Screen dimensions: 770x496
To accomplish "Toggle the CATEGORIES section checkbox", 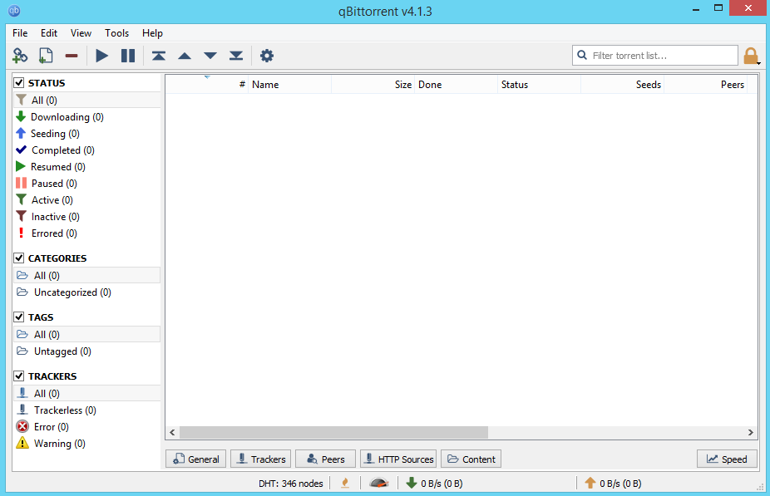I will coord(18,258).
